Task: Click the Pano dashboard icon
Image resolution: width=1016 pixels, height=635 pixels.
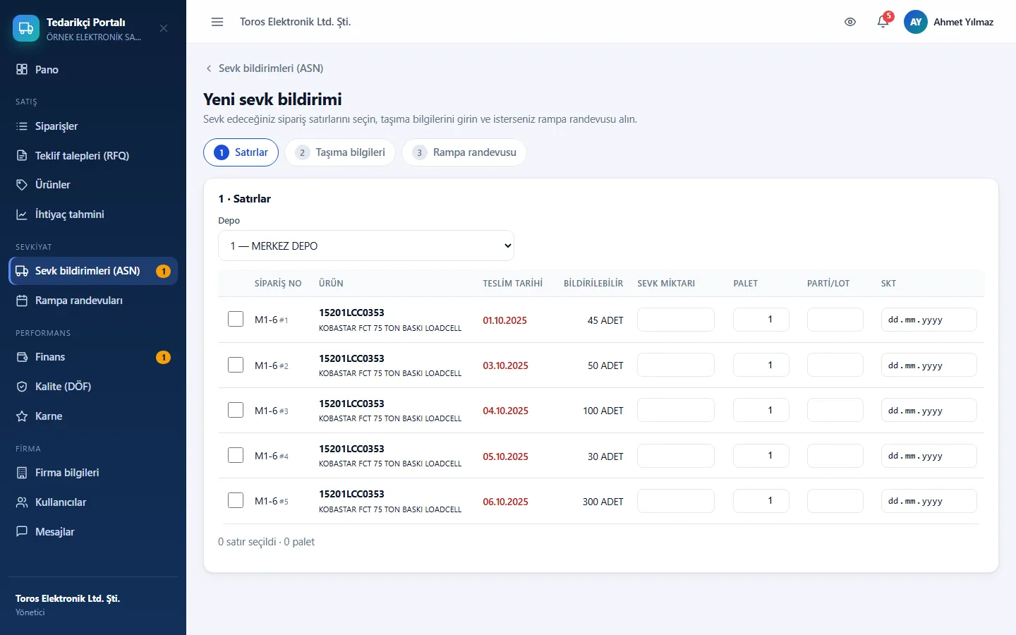Action: tap(22, 69)
